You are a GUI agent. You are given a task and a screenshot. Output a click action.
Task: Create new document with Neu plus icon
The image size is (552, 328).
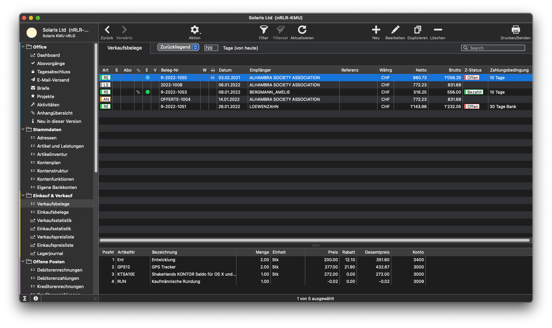[x=376, y=30]
